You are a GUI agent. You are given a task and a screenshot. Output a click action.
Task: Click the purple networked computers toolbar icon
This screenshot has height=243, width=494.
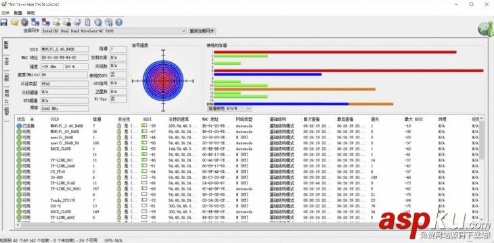(x=46, y=22)
